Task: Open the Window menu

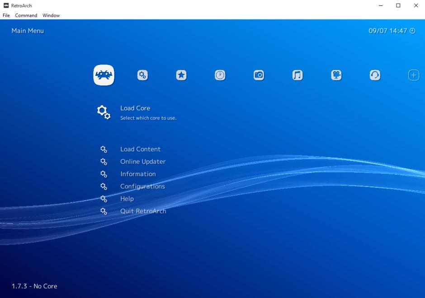Action: tap(51, 15)
